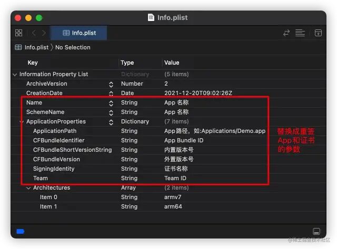This screenshot has width=337, height=249.
Task: Click the Team ID value
Action: (175, 178)
